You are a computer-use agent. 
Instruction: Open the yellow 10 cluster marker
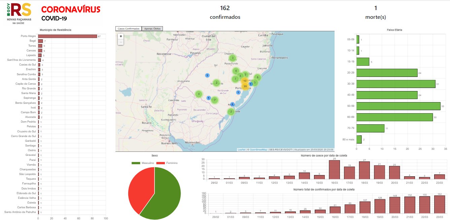[x=245, y=81]
